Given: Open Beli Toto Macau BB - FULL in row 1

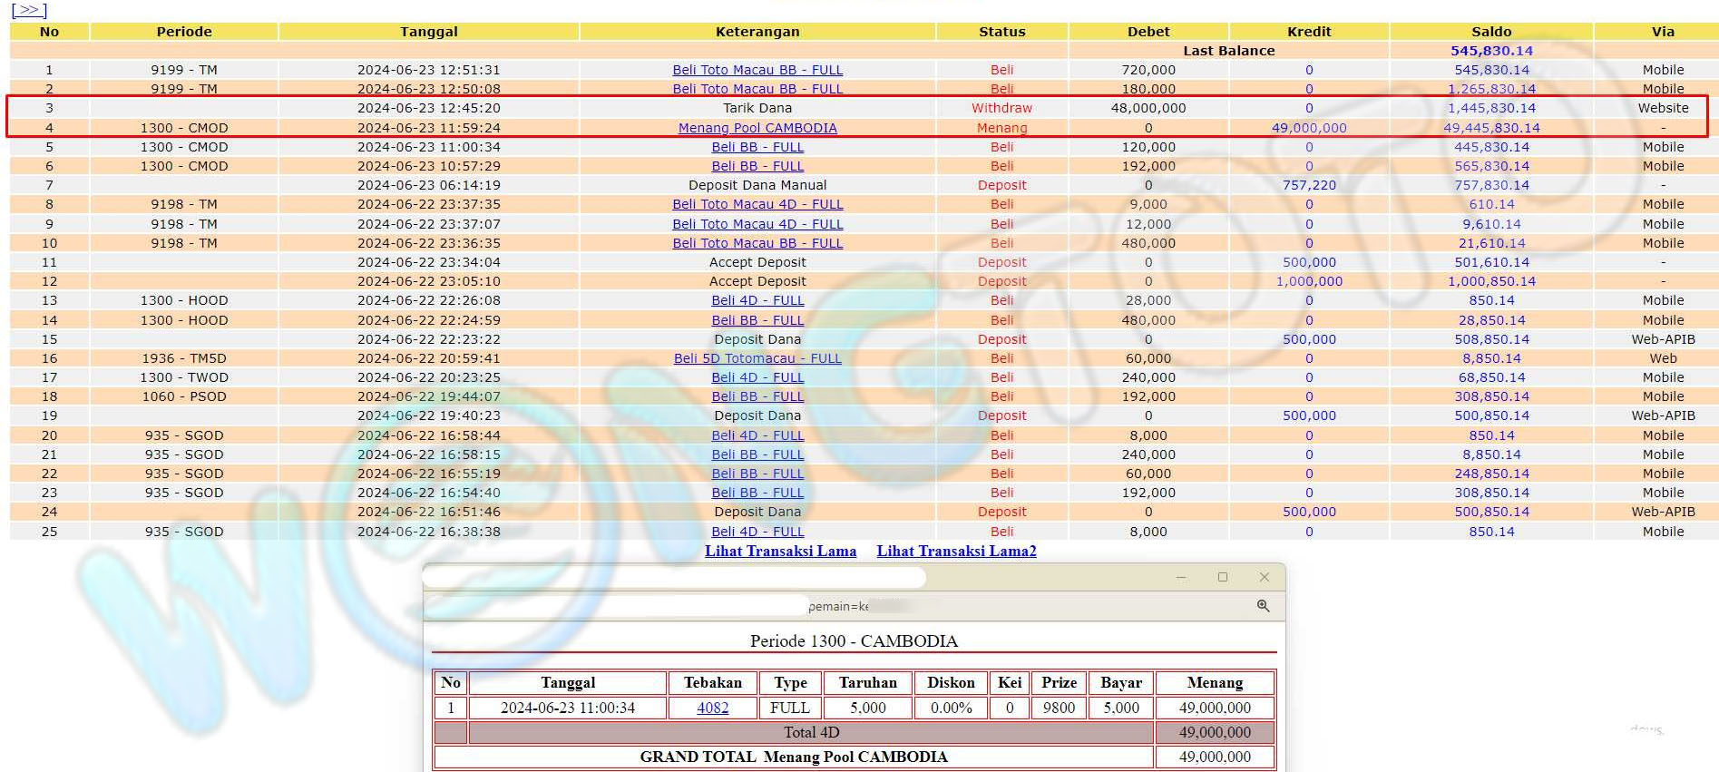Looking at the screenshot, I should pyautogui.click(x=757, y=70).
